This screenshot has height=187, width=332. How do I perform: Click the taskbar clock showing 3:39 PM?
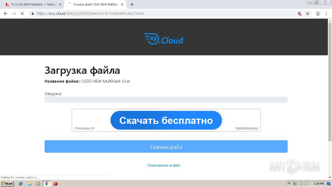click(x=319, y=184)
